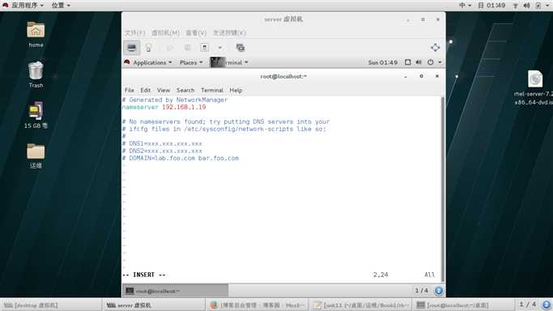
Task: Click the guest notification badge icon
Action: pos(438,291)
